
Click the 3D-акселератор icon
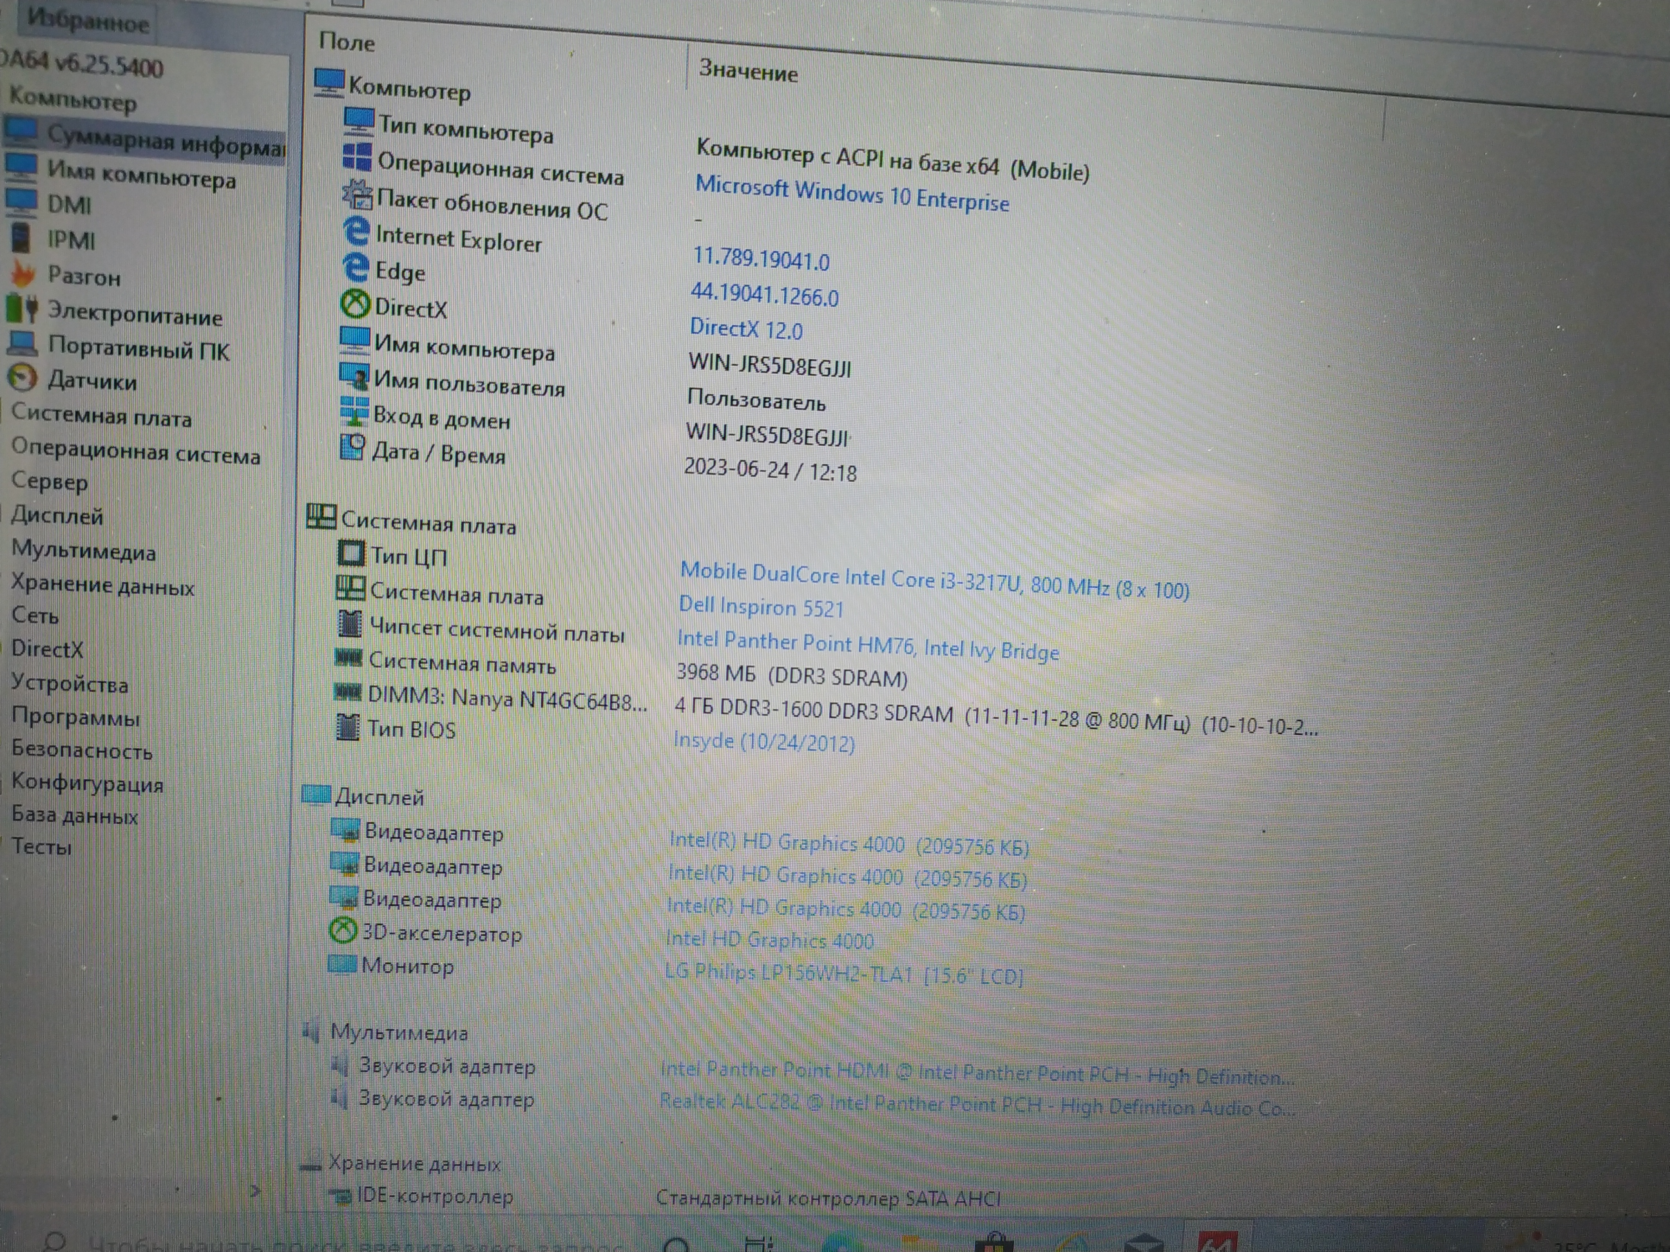pyautogui.click(x=343, y=930)
